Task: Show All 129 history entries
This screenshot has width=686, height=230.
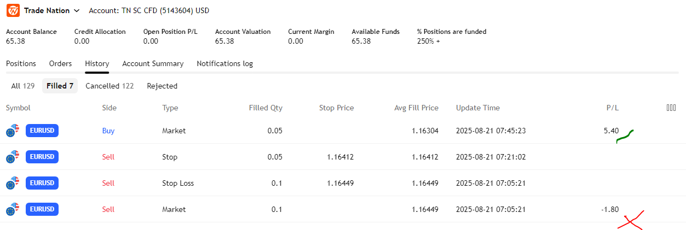Action: 23,86
